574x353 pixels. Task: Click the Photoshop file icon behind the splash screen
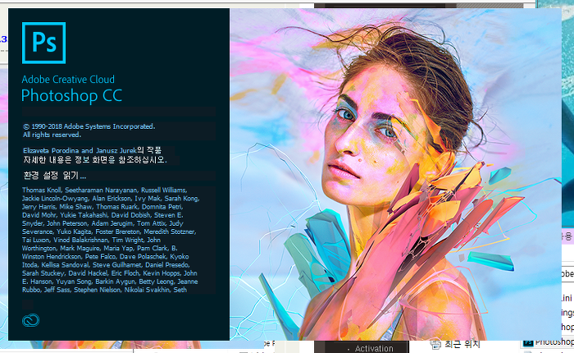click(528, 343)
